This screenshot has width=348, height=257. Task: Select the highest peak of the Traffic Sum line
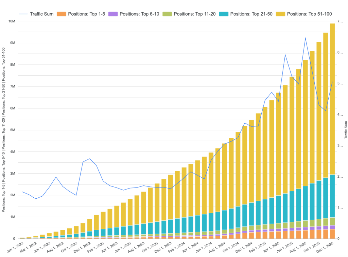pos(305,38)
